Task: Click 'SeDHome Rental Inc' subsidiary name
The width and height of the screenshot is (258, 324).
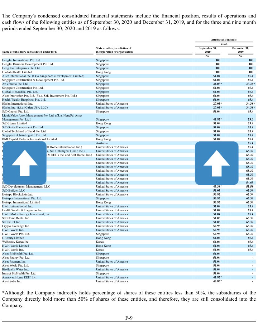Action: (16, 218)
